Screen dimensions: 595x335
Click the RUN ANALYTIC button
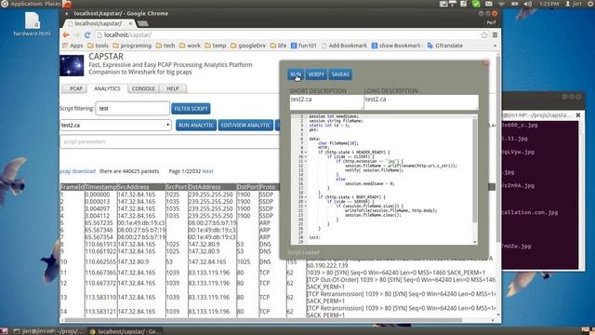(196, 125)
